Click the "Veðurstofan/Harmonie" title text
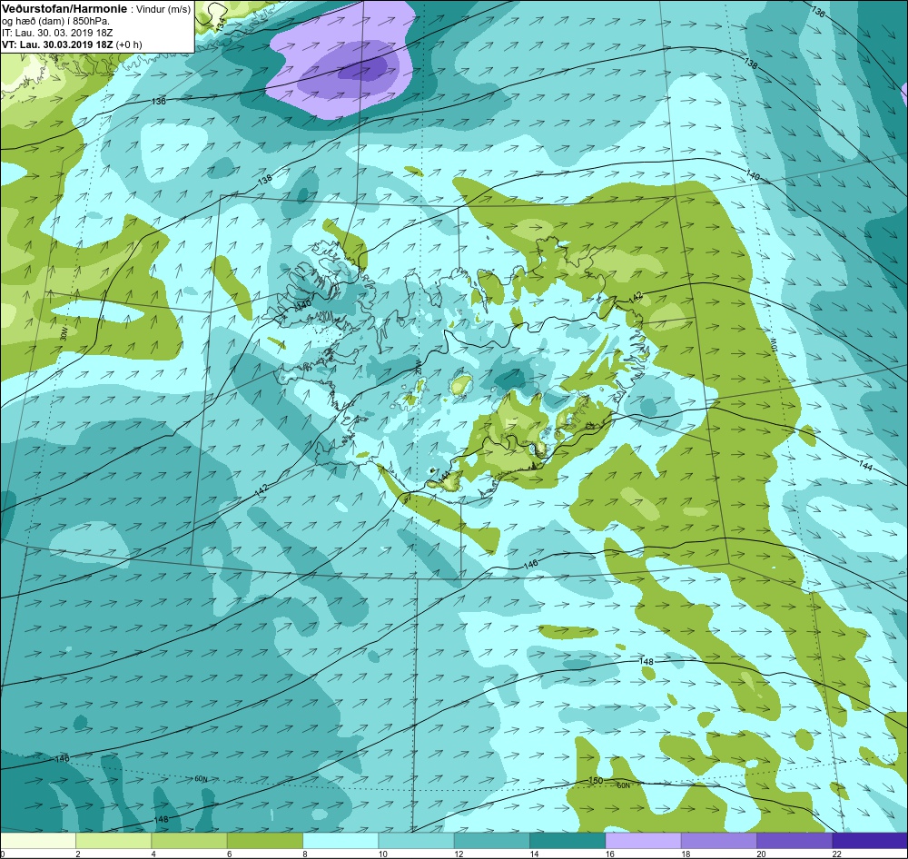The height and width of the screenshot is (859, 908). [64, 9]
